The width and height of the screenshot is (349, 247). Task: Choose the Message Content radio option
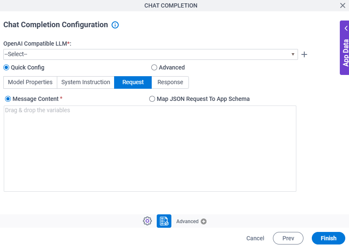click(x=8, y=99)
